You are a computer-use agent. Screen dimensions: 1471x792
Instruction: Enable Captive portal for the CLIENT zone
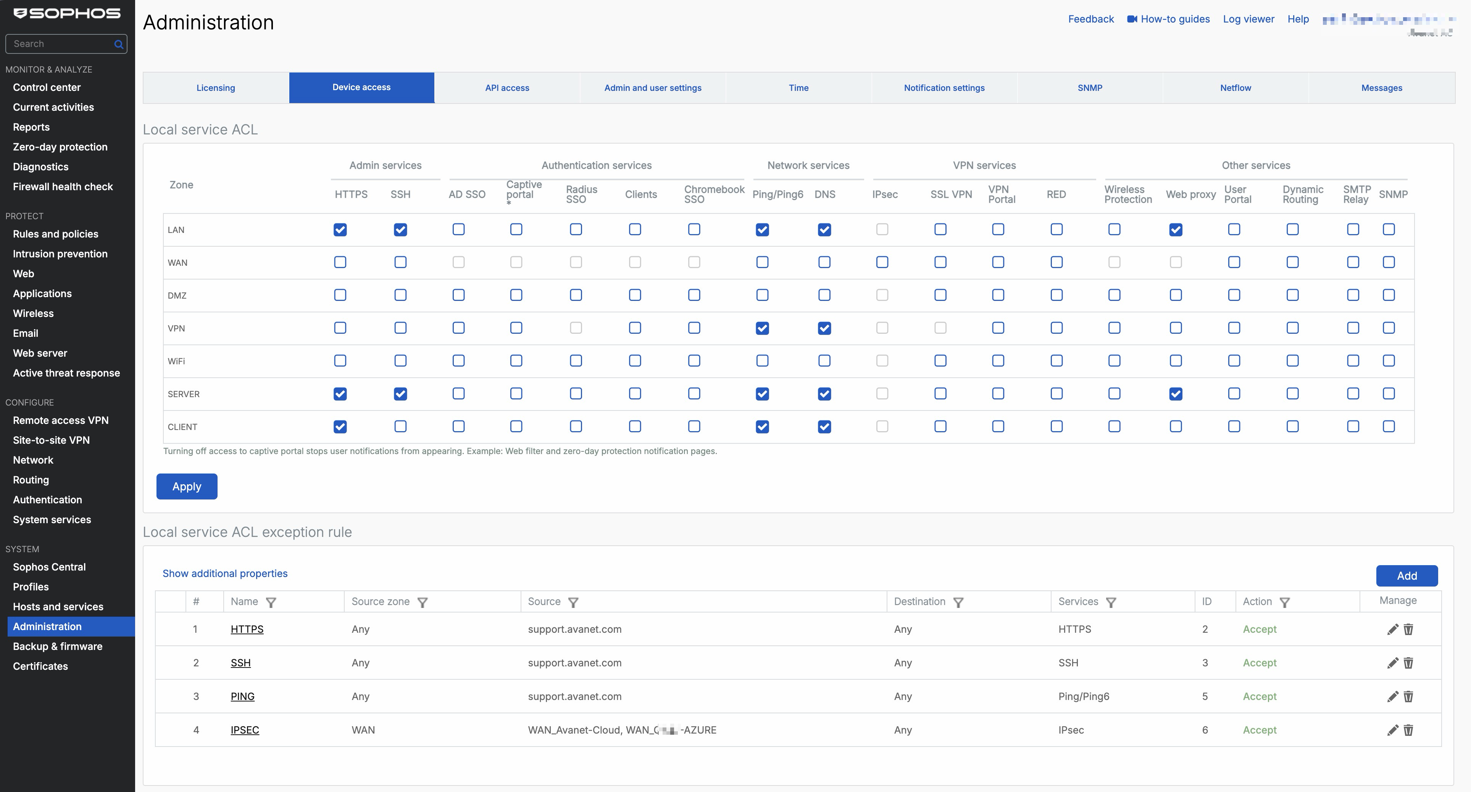(516, 427)
